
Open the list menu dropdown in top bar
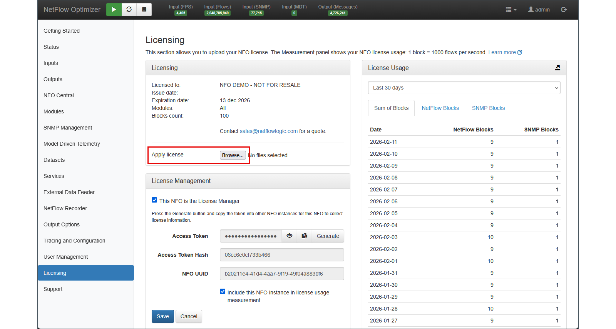pyautogui.click(x=511, y=10)
